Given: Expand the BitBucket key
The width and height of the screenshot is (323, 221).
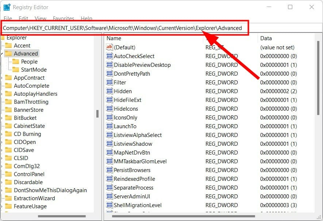Looking at the screenshot, I should coord(2,118).
